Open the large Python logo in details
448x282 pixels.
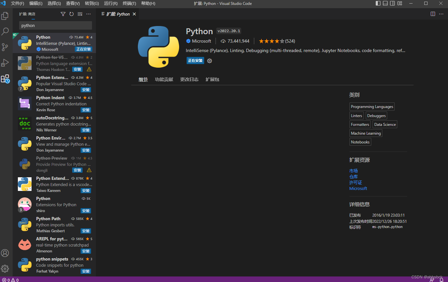click(x=158, y=47)
